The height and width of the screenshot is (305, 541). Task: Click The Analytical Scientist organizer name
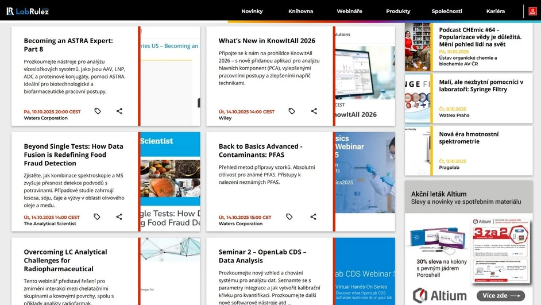click(x=50, y=223)
